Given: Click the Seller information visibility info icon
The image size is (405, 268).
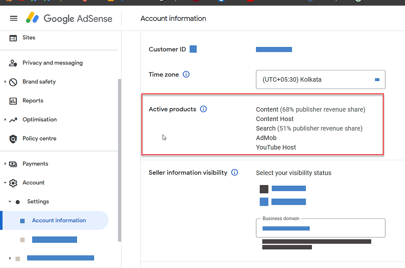Looking at the screenshot, I should [x=234, y=172].
